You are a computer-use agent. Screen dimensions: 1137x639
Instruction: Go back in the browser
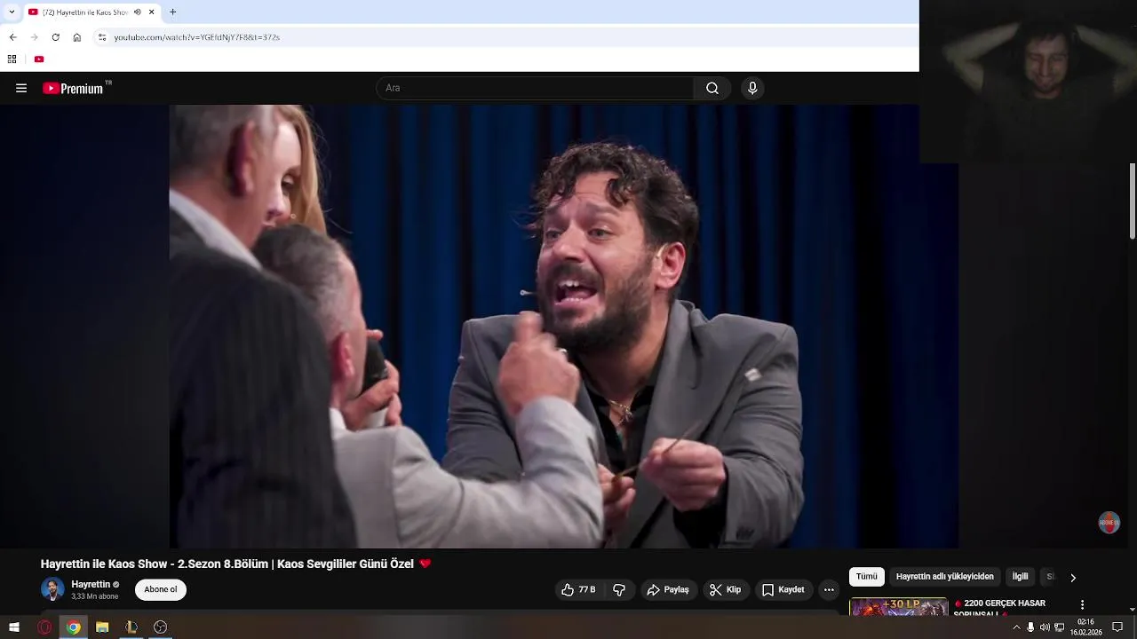tap(12, 37)
